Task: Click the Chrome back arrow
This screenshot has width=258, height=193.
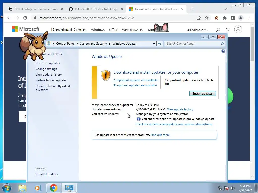Action: point(9,18)
